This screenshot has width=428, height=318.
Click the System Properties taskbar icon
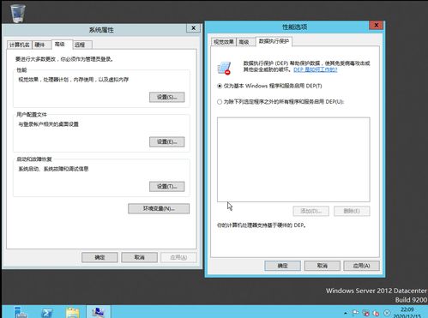99,312
